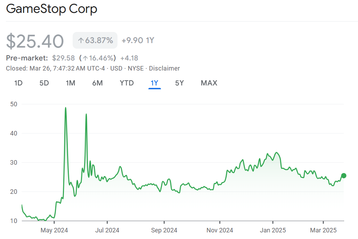Viewport: 358px width, 239px height.
Task: Show the MAX history range
Action: pyautogui.click(x=209, y=83)
